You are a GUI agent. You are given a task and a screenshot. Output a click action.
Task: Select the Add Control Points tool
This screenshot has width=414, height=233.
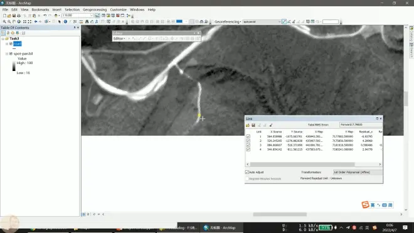click(x=284, y=22)
